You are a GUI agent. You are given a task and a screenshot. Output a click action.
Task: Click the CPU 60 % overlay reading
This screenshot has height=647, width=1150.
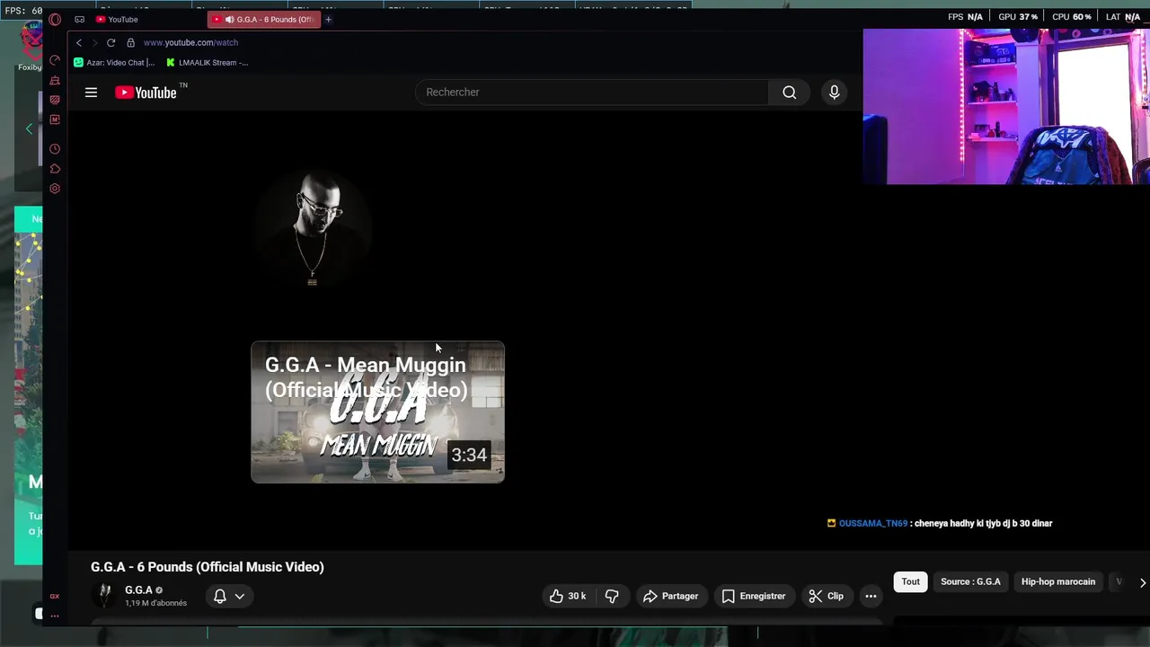(1071, 17)
